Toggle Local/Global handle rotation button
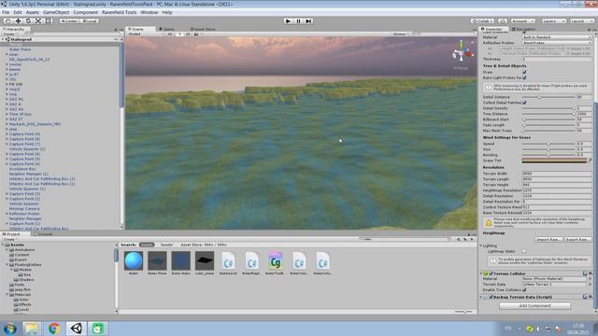 tap(90, 21)
